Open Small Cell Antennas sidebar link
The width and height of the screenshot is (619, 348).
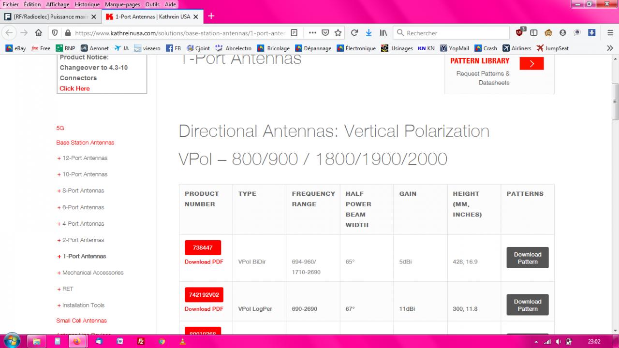point(81,320)
